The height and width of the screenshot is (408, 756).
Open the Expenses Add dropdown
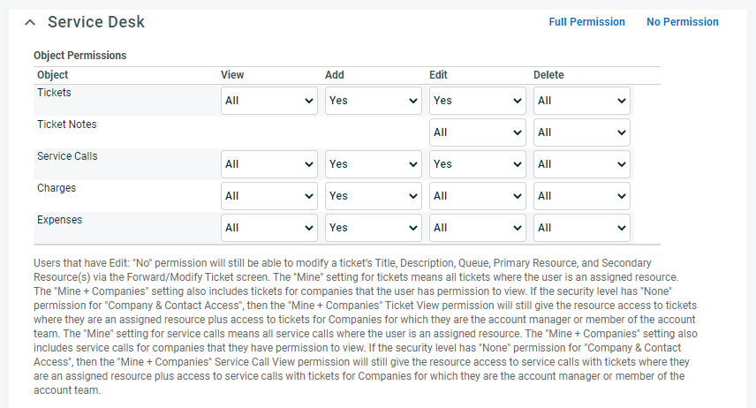[374, 228]
